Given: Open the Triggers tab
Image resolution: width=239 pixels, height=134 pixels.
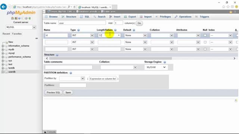Looking at the screenshot, I should pyautogui.click(x=202, y=17).
